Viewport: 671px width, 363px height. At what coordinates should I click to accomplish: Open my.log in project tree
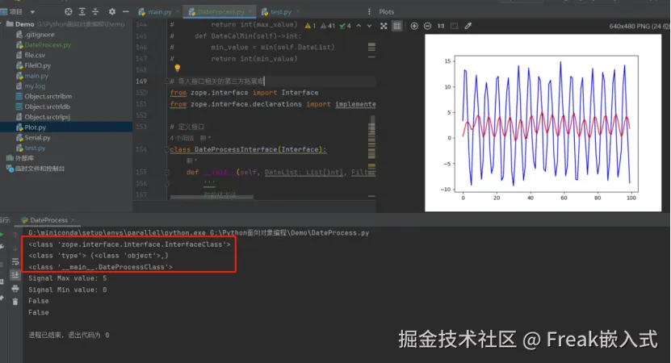(x=34, y=86)
